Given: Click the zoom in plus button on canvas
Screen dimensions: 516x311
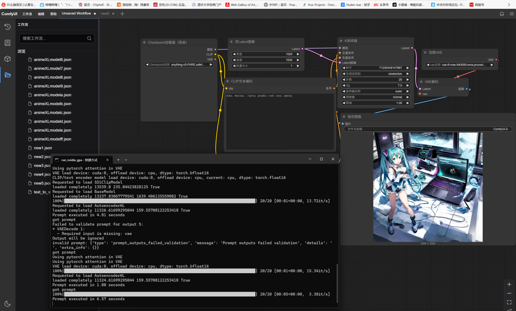Looking at the screenshot, I should point(509,284).
